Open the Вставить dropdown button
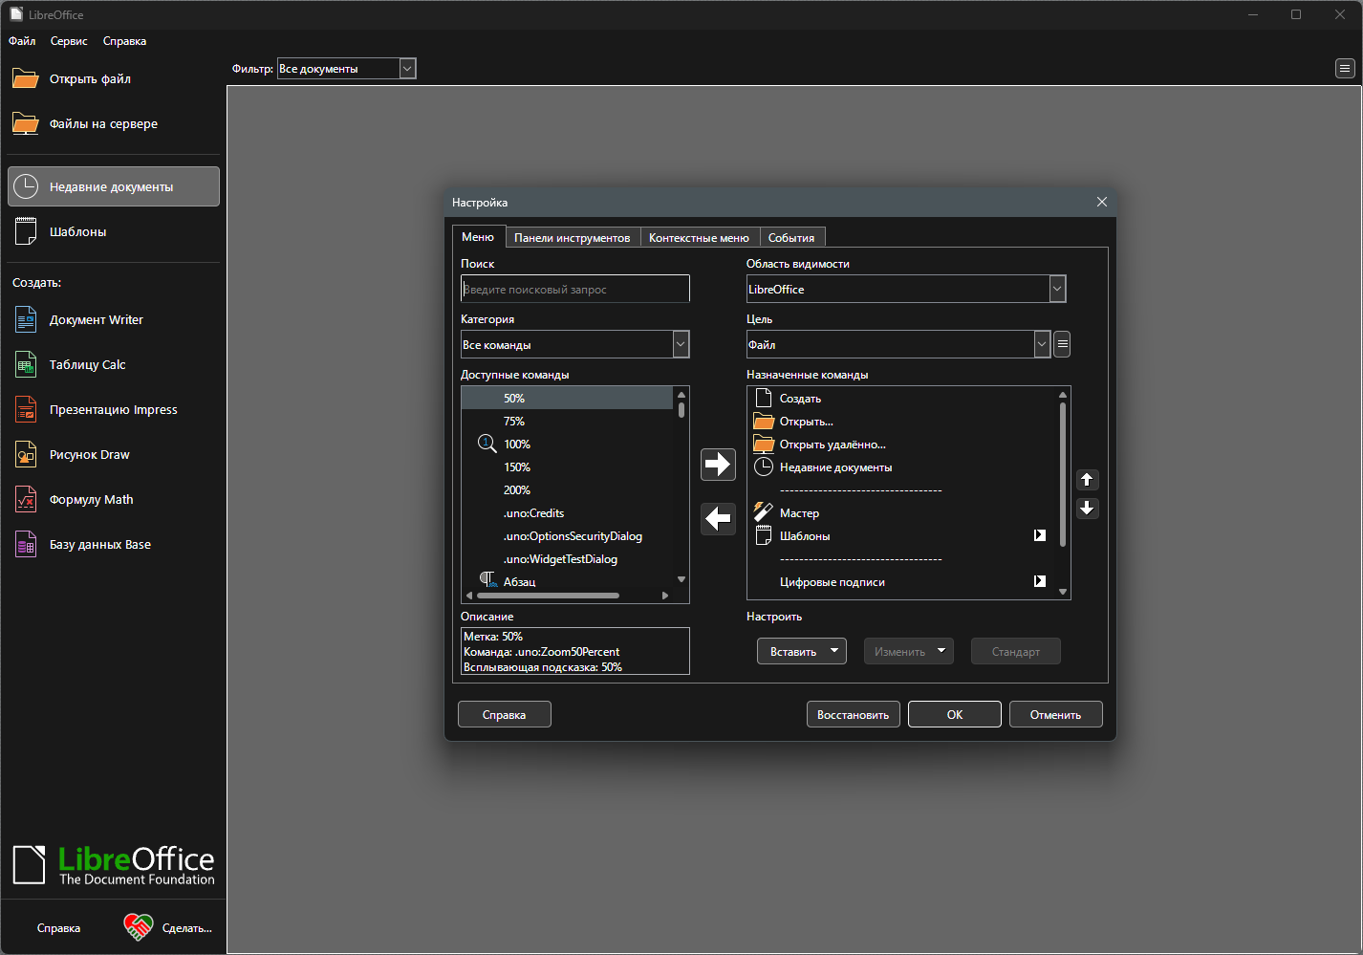Screen dimensions: 1363x955 point(802,651)
